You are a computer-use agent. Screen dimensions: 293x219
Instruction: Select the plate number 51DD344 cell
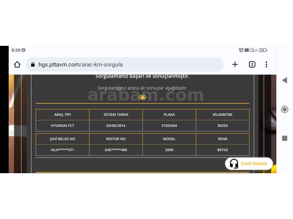pos(169,125)
